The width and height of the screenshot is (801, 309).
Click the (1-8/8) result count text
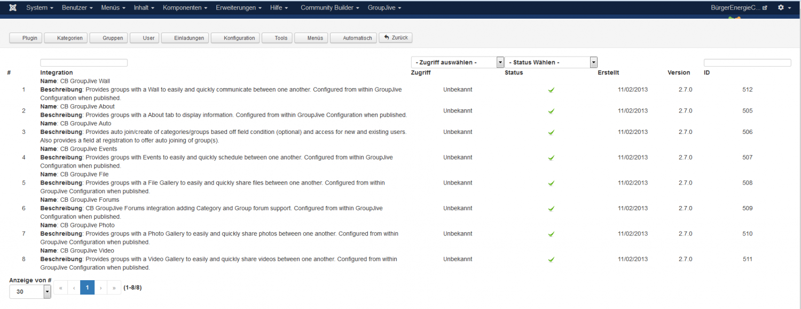(x=132, y=288)
